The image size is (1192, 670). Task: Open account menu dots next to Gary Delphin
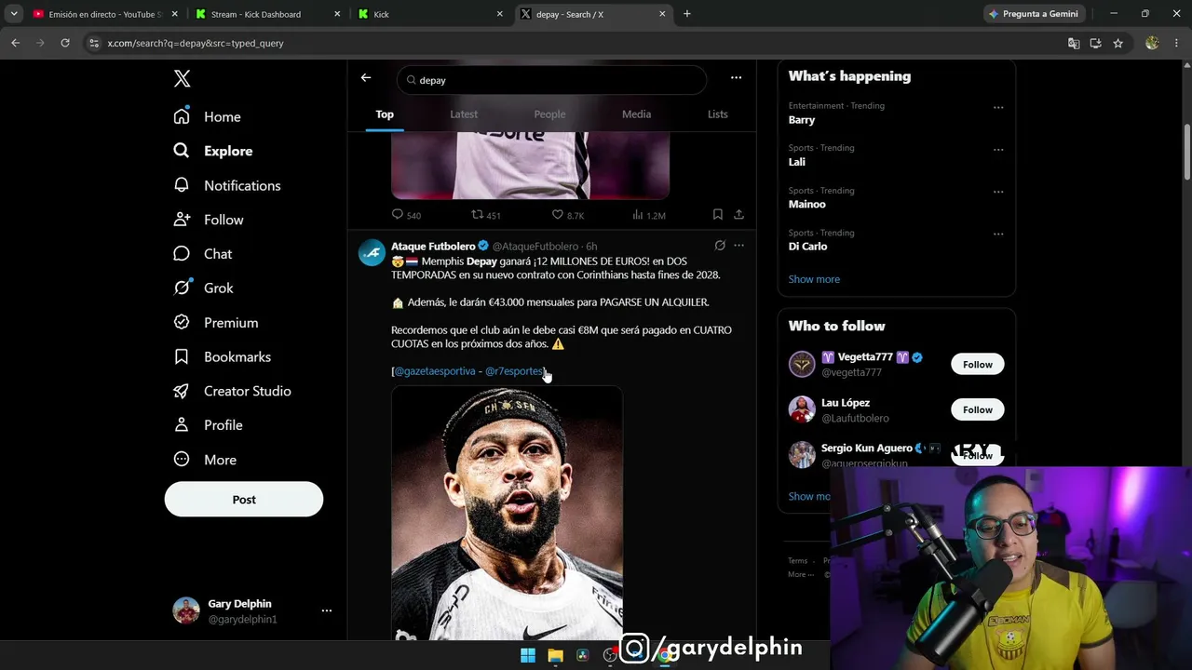pyautogui.click(x=327, y=610)
